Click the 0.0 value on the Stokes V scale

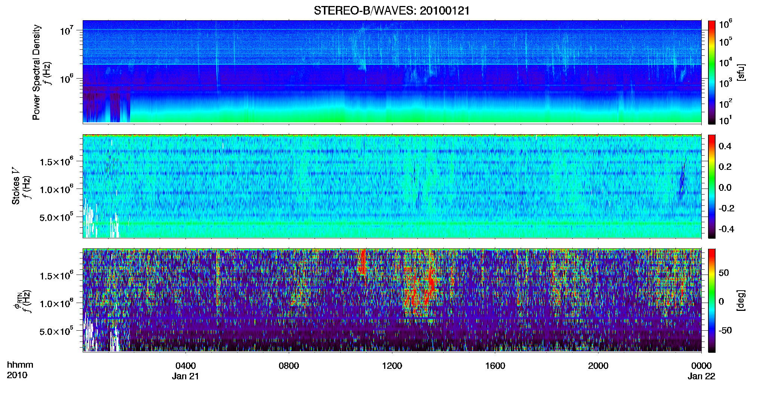pos(725,187)
